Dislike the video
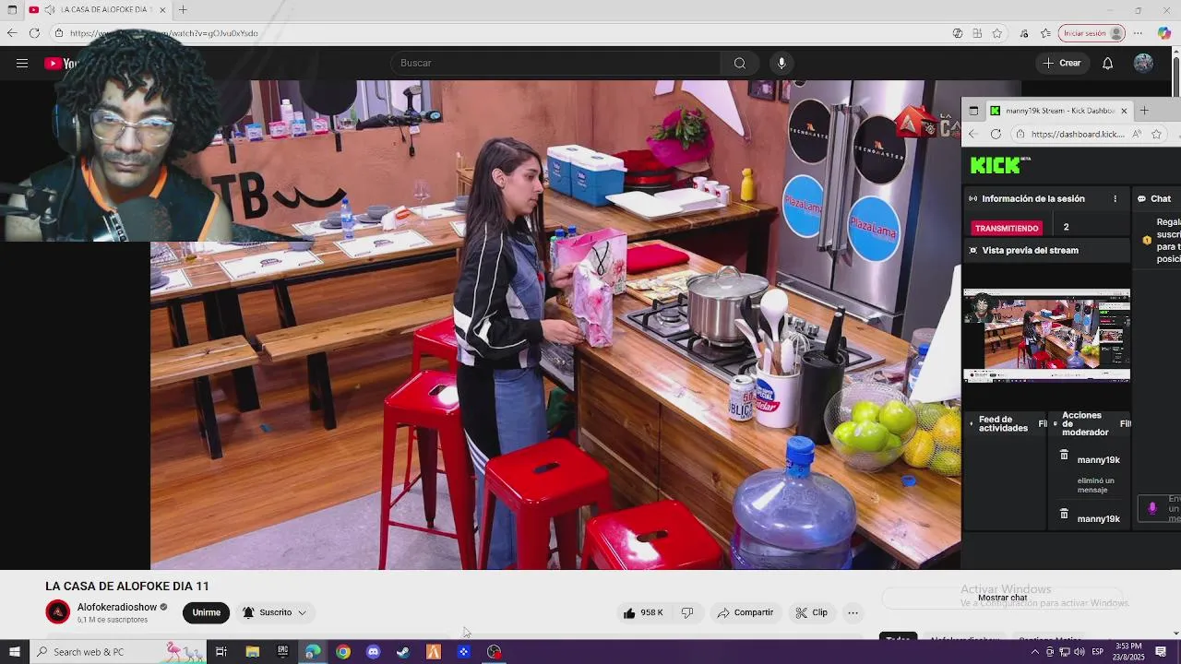 click(687, 612)
